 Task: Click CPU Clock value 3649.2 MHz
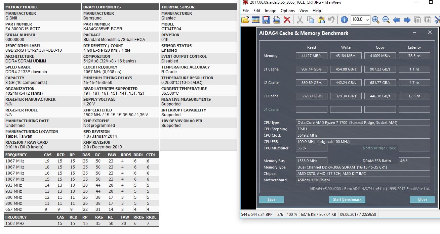coord(363,135)
